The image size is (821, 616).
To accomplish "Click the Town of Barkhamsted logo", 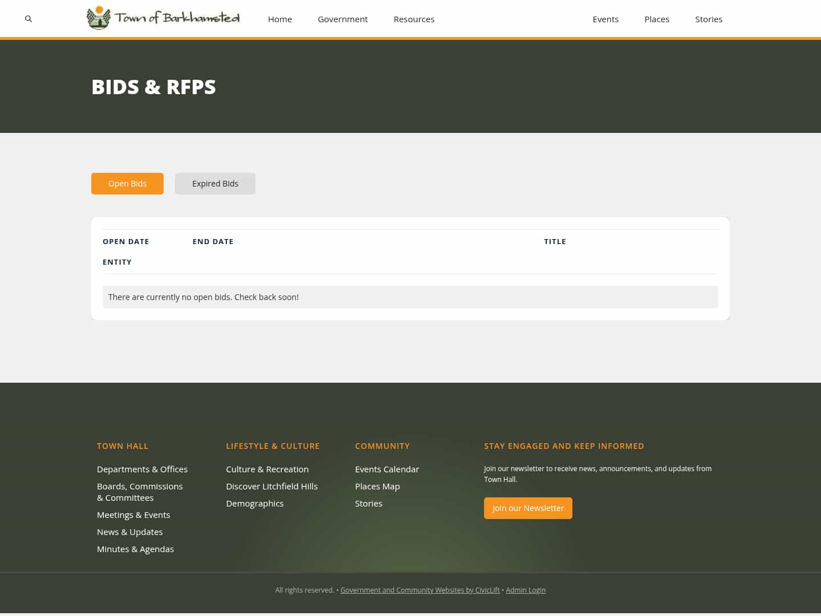I will 162,18.
